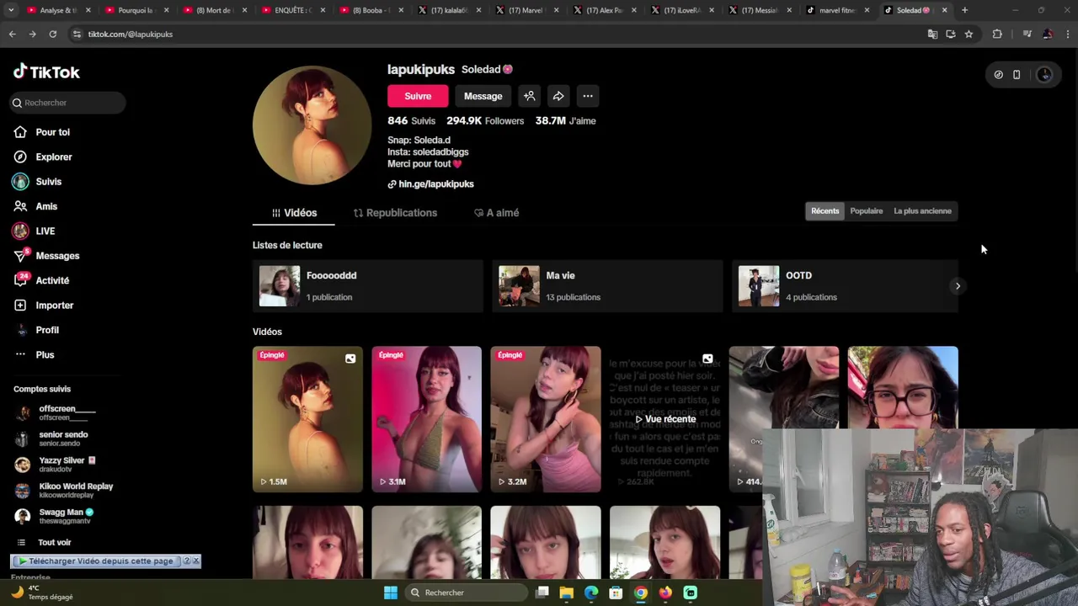1078x606 pixels.
Task: Expand Tout voir followed accounts
Action: [x=54, y=543]
